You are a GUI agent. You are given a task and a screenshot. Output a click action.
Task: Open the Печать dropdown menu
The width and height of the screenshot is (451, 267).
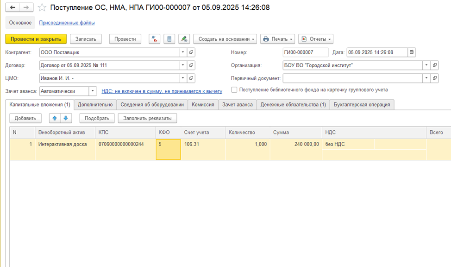[277, 39]
